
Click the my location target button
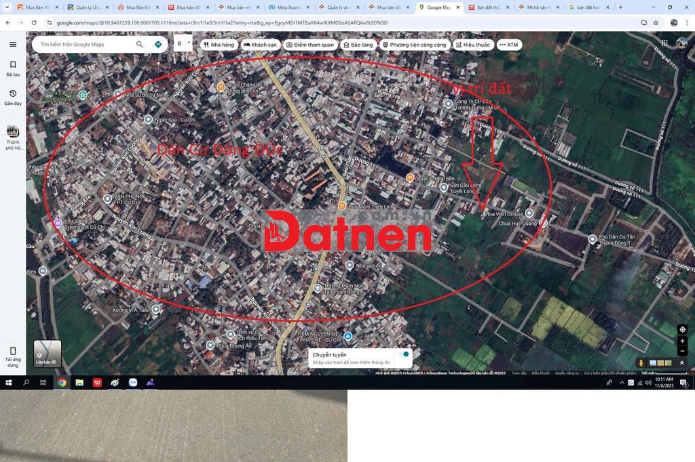coord(683,329)
